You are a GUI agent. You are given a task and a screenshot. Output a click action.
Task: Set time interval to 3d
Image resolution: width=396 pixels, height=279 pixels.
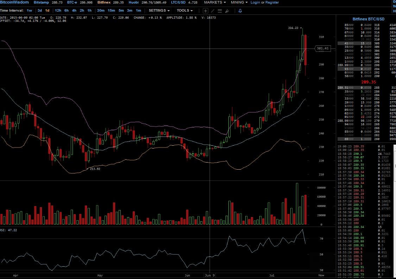coord(40,11)
